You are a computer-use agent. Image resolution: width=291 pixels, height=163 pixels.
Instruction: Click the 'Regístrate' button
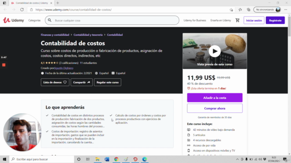(275, 20)
